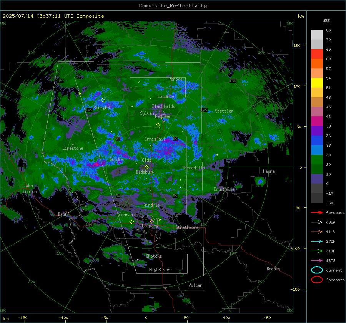
Task: Click the Limestone label
Action: pos(73,148)
